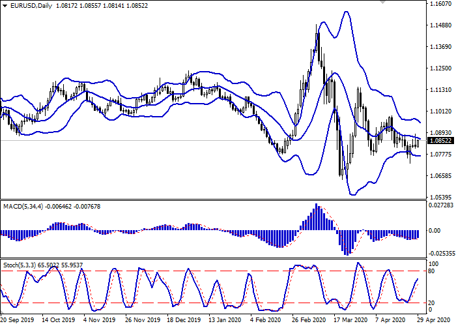Screen dimensions: 456x326
Task: Select the MACD(5,34,4) indicator label
Action: (23, 207)
